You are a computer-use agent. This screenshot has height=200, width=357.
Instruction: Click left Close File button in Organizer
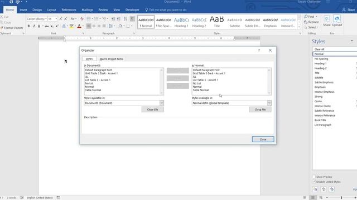pyautogui.click(x=152, y=109)
